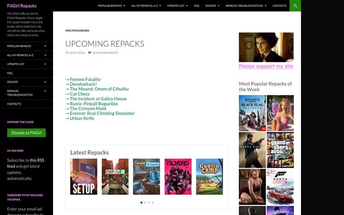Open the Goblin Camp repack cover

tap(209, 177)
